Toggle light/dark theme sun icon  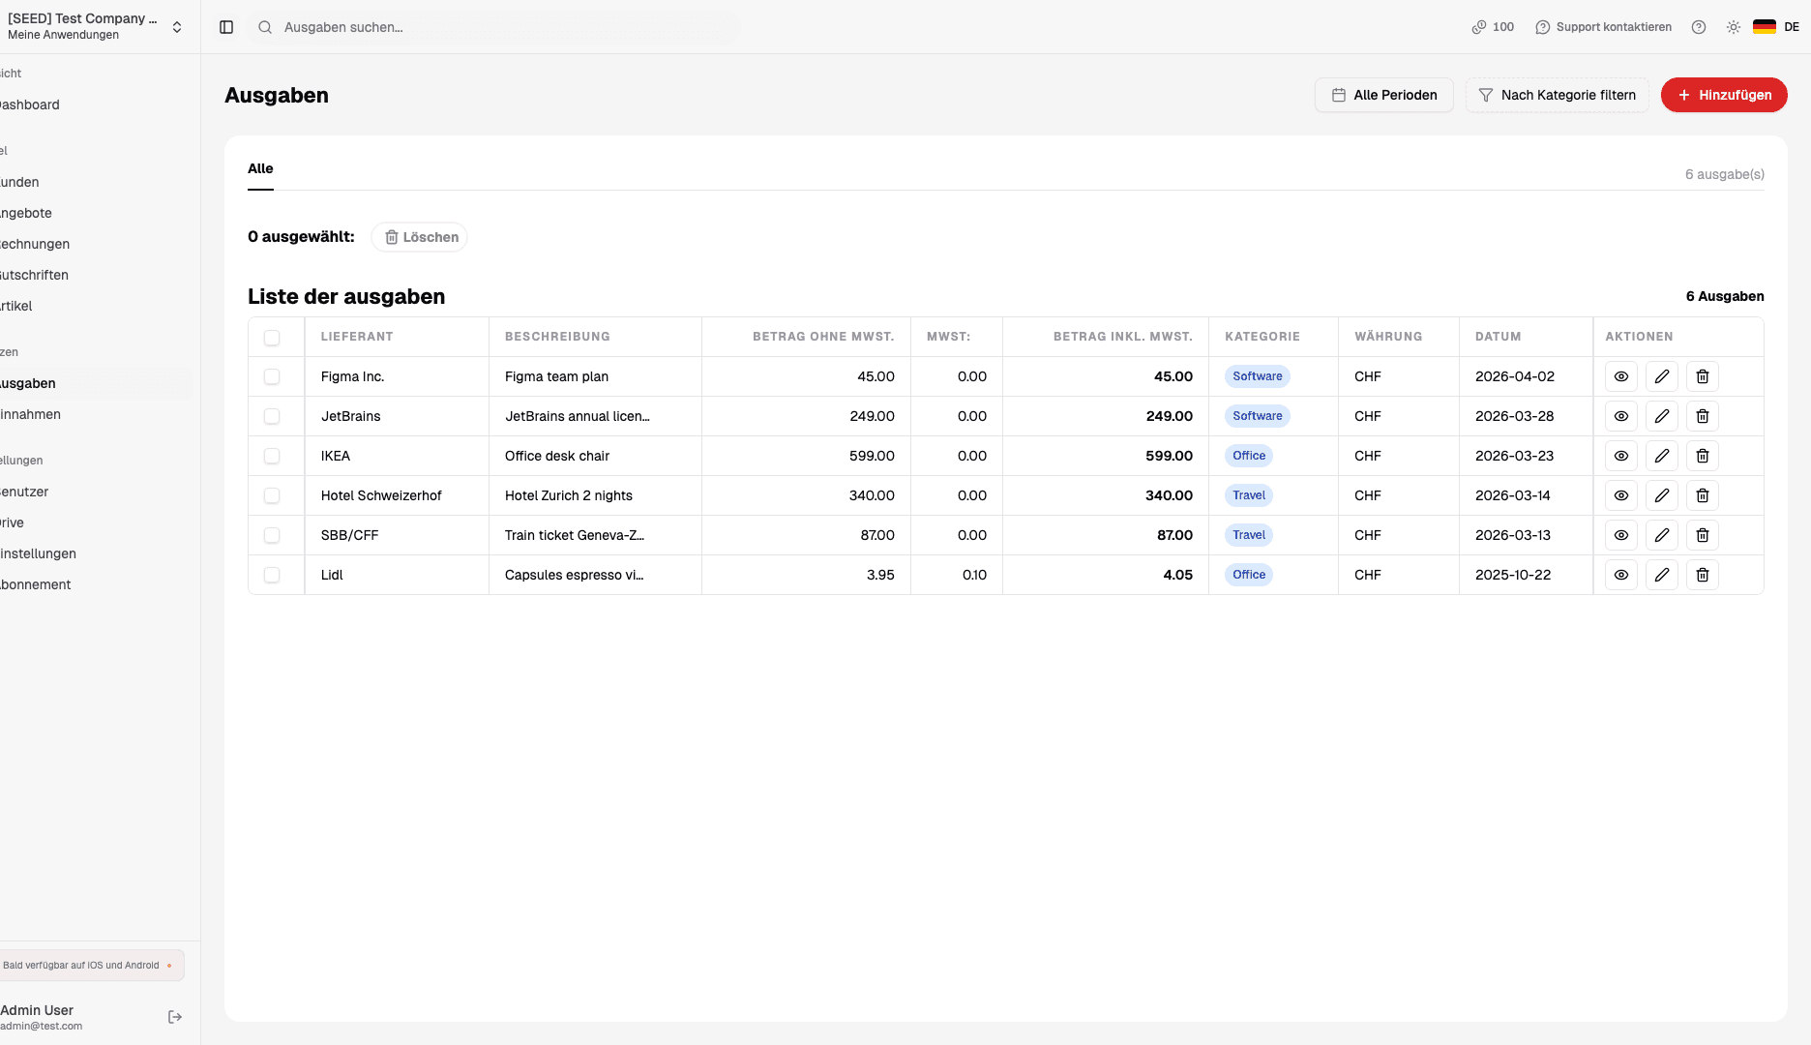[1733, 27]
